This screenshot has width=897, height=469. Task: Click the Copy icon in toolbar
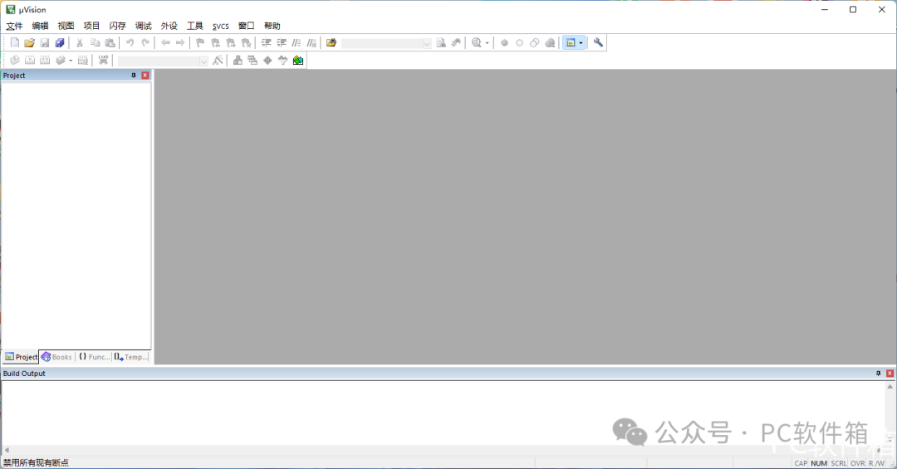coord(95,43)
